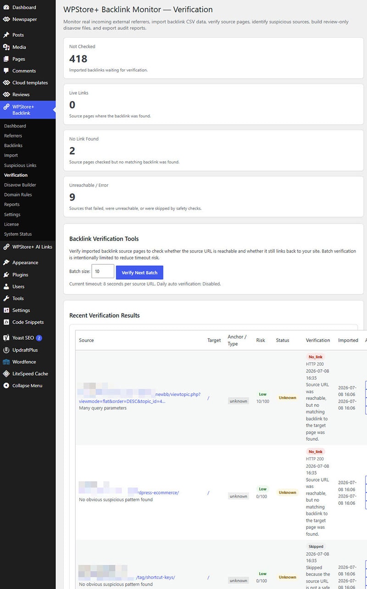Click the Recent Verification Results heading
Viewport: 367px width, 589px height.
point(105,315)
